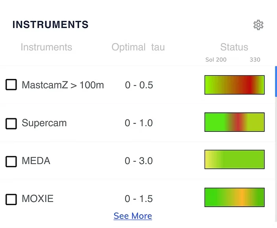Viewport: 277px width, 228px height.
Task: Click the See More link
Action: (x=133, y=216)
